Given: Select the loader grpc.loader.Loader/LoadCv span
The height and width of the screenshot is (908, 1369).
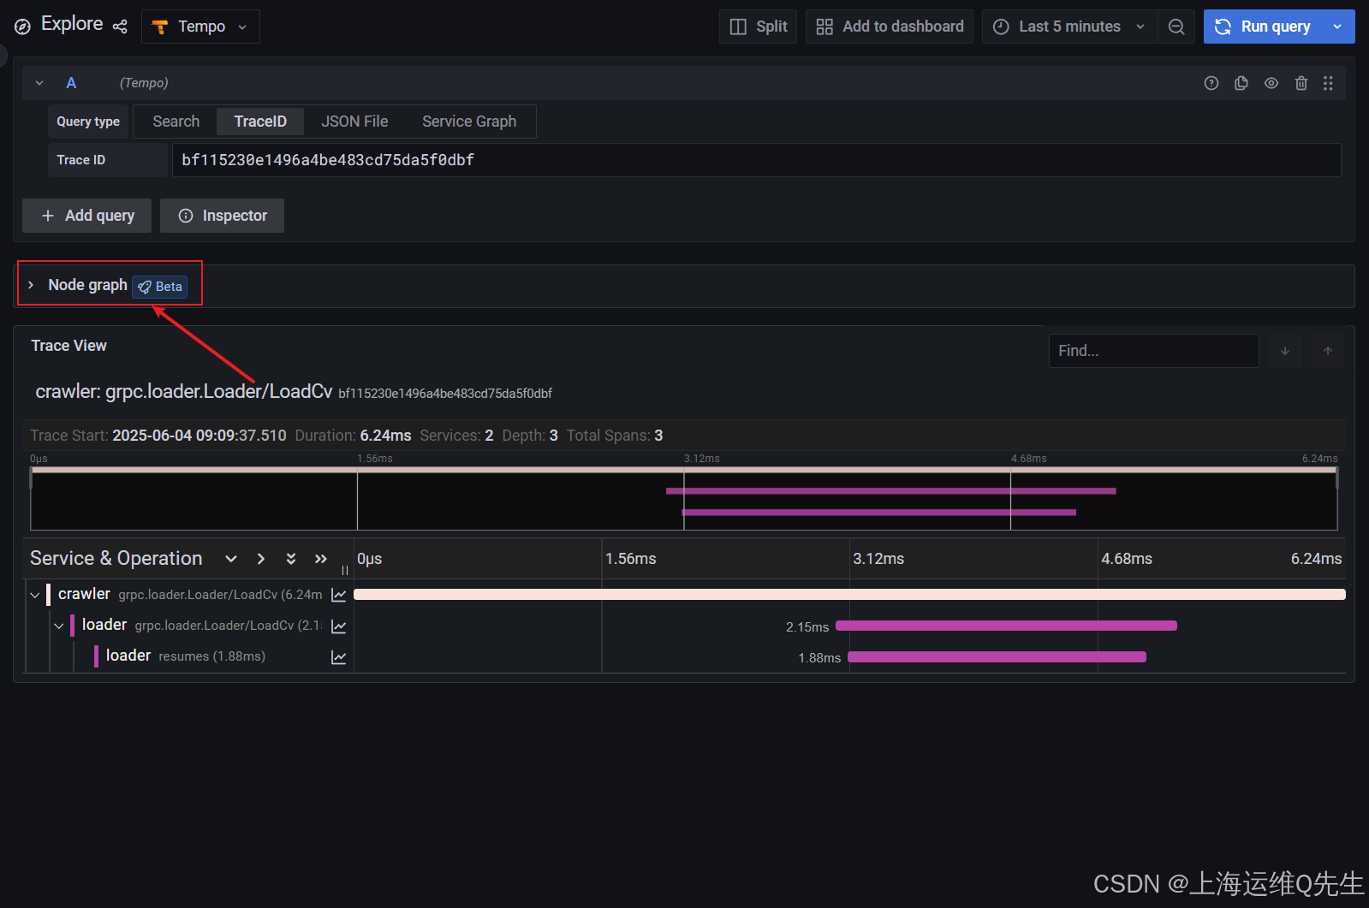Looking at the screenshot, I should [x=201, y=626].
